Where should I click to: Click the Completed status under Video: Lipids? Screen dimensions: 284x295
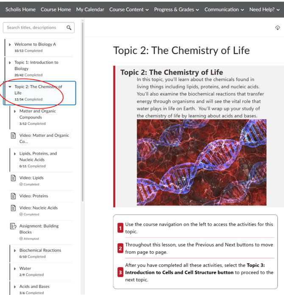coord(29,185)
